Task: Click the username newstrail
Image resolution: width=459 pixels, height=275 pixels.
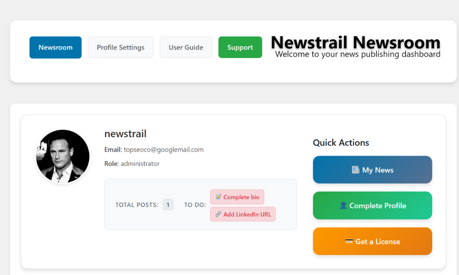Action: pos(125,134)
